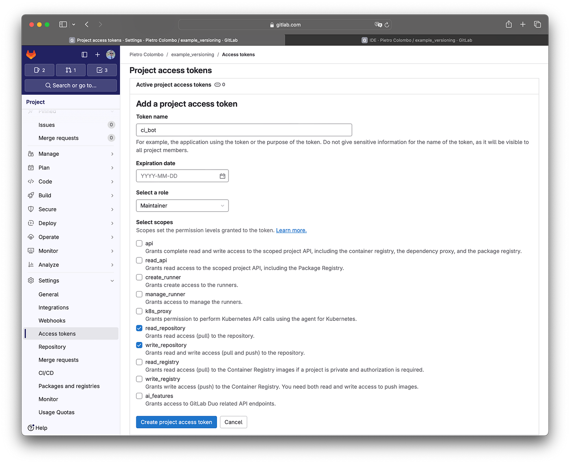
Task: Show Safari tab overview icon
Action: point(537,24)
